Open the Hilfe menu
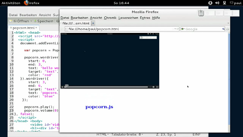 [x=156, y=18]
